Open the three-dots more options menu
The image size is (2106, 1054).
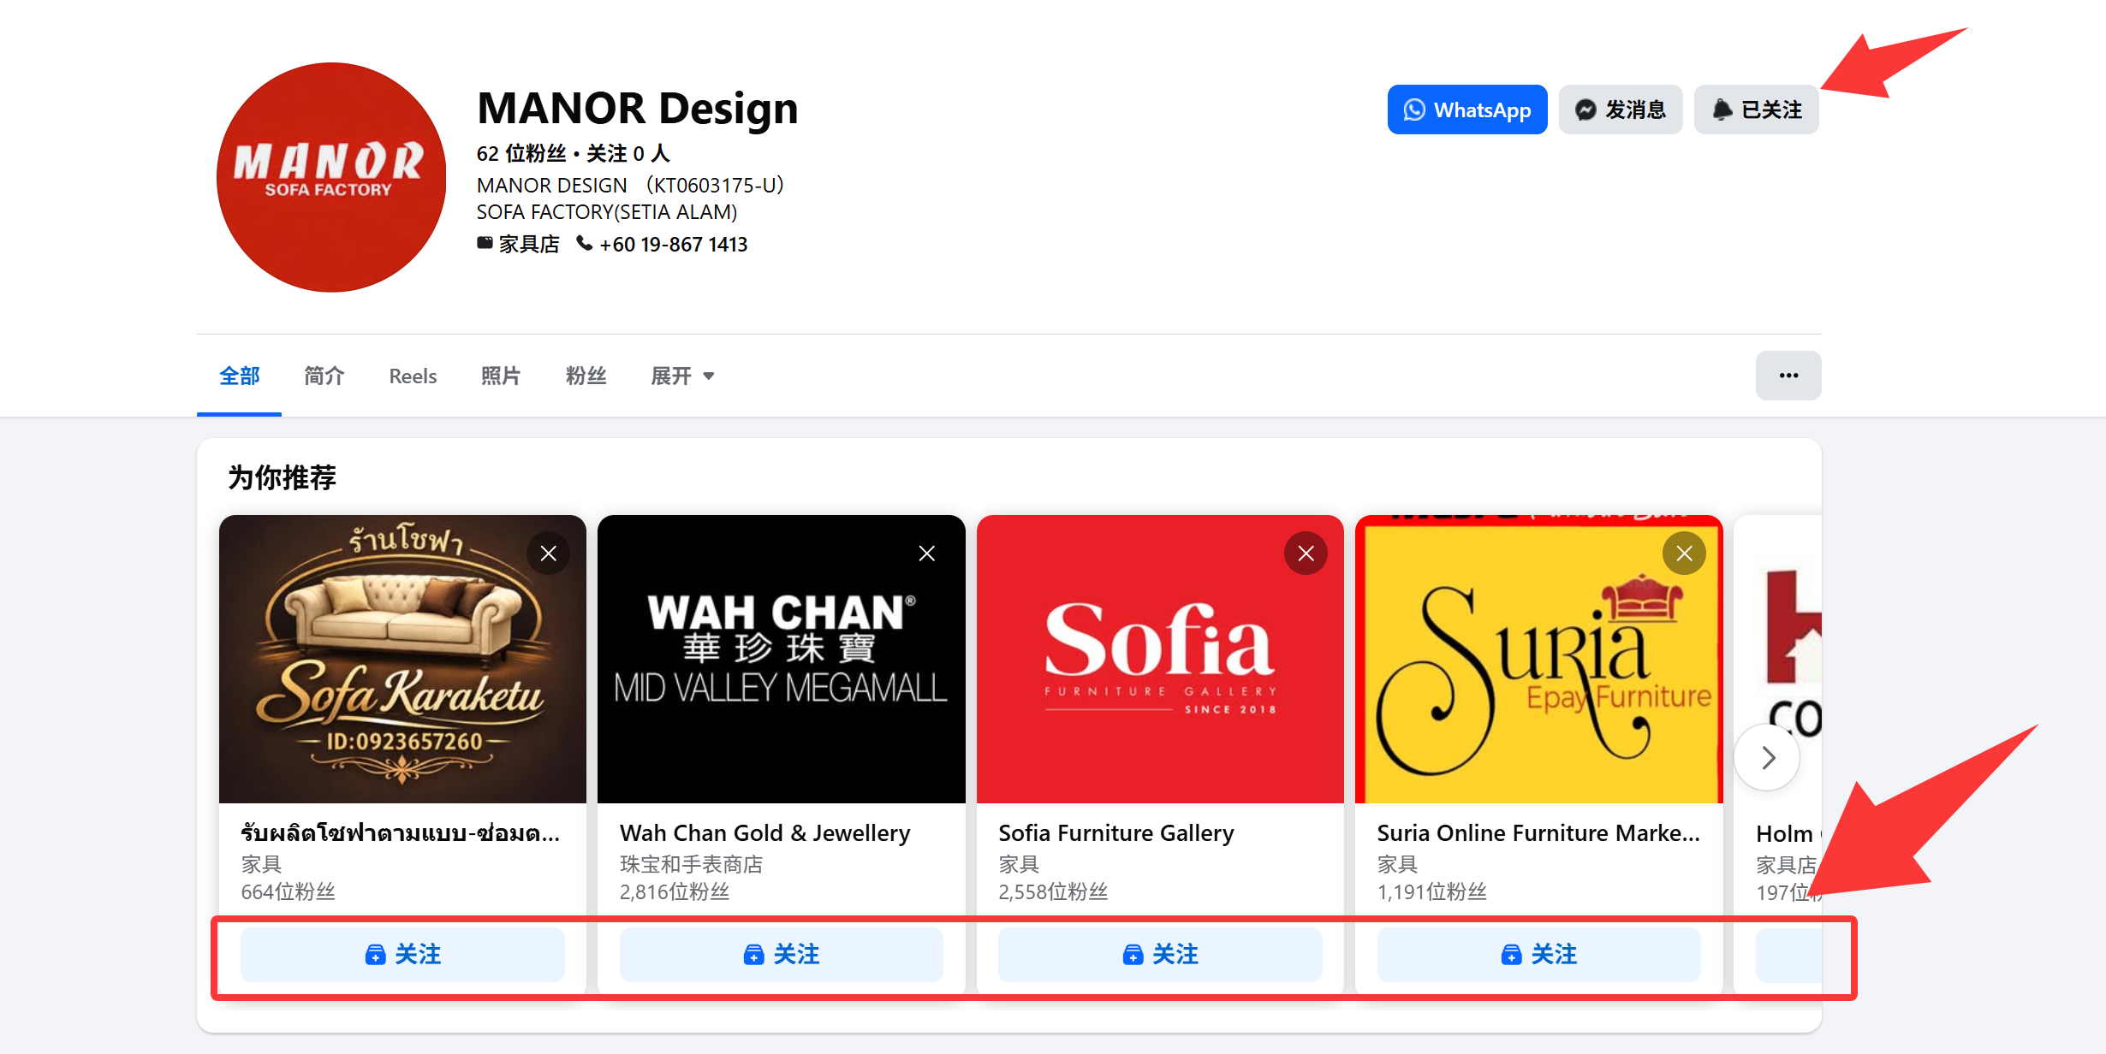[1788, 376]
